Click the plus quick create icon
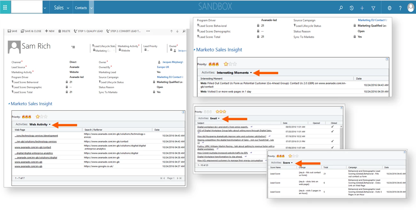Screen dimensions: 416x210 362,8
